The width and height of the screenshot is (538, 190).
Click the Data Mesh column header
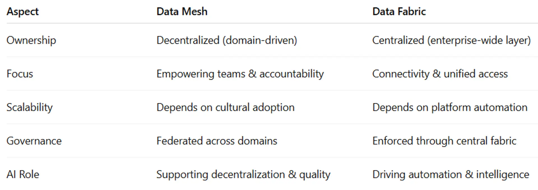182,12
